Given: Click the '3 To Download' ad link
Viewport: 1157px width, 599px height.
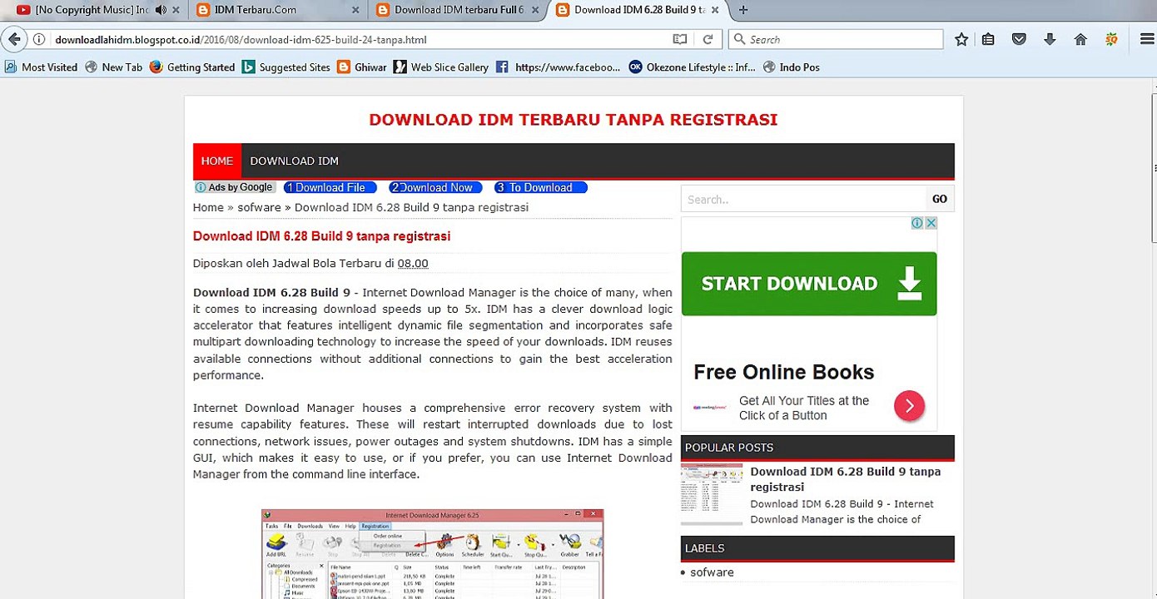Looking at the screenshot, I should click(541, 188).
